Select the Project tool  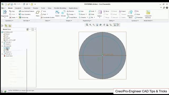pos(122,11)
